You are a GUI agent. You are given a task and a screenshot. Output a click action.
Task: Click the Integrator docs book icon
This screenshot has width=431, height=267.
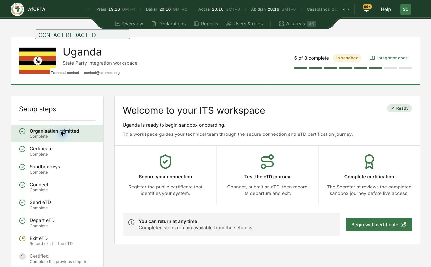click(x=372, y=58)
